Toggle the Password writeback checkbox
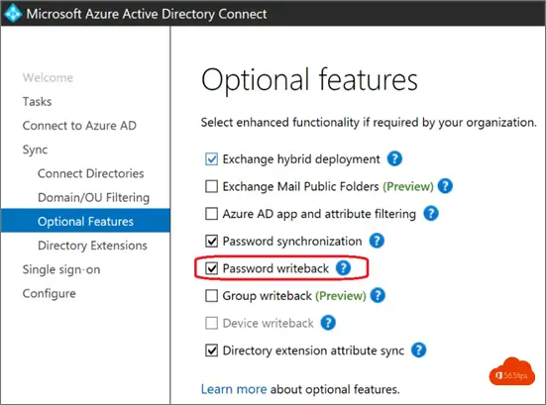 click(x=211, y=268)
